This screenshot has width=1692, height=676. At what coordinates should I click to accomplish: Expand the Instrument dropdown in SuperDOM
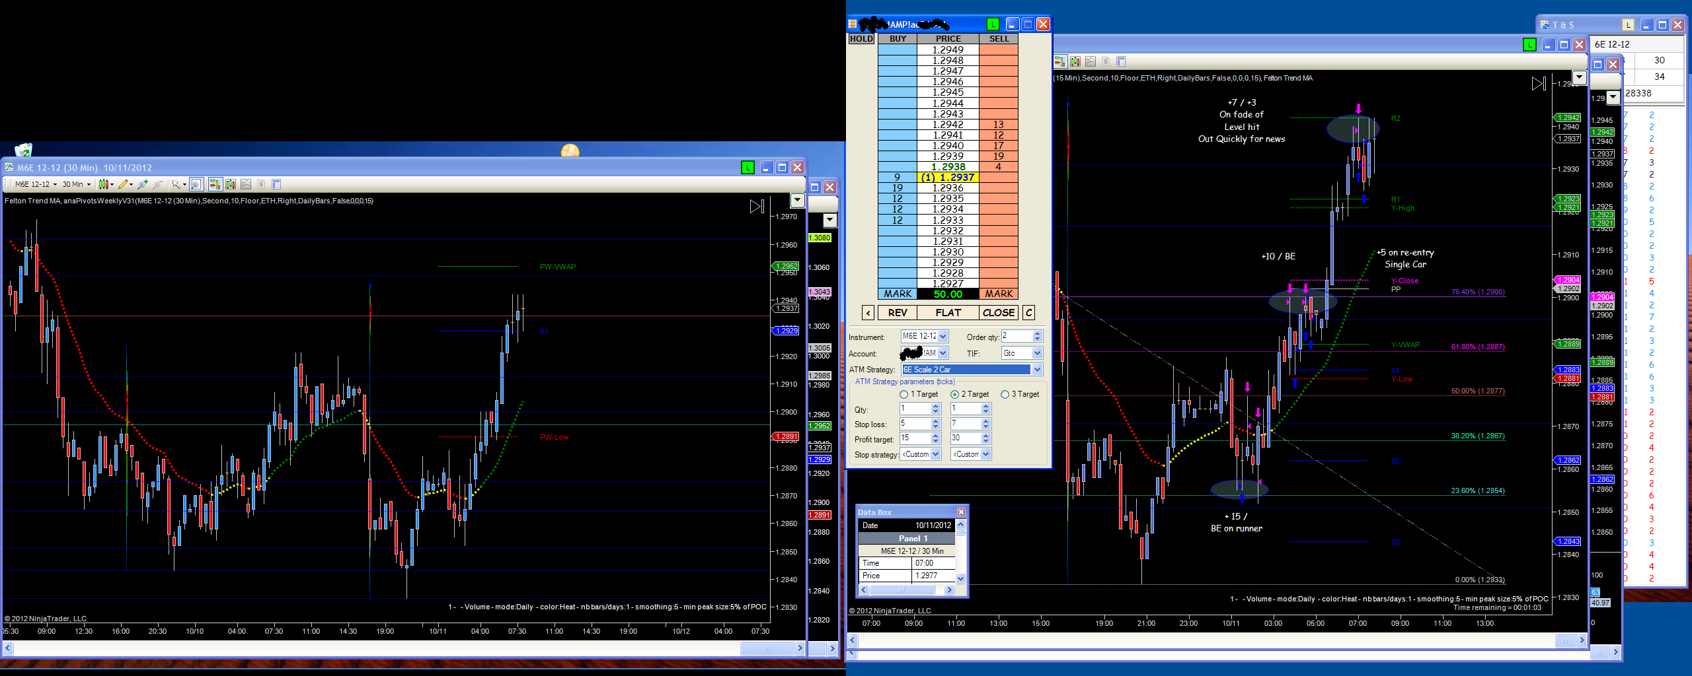[943, 336]
